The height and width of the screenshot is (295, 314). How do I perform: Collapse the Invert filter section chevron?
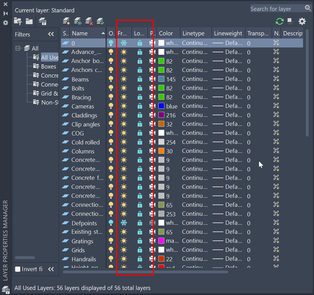click(51, 269)
